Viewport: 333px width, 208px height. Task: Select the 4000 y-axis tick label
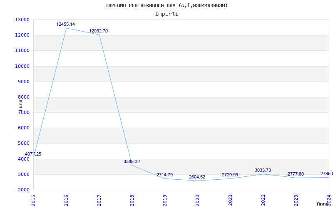[x=23, y=159]
